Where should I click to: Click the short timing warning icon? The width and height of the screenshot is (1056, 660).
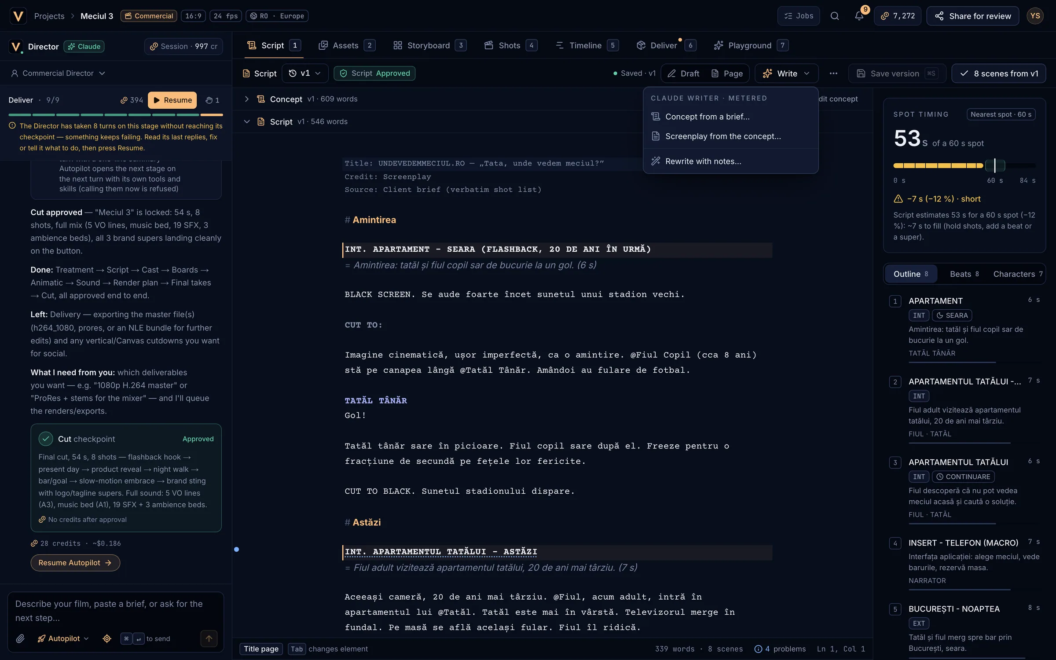[x=898, y=199]
